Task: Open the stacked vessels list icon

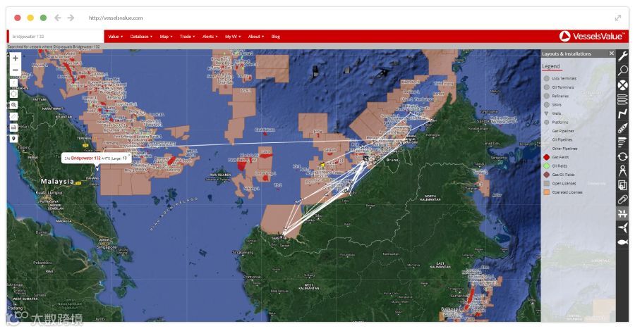Action: 622,99
